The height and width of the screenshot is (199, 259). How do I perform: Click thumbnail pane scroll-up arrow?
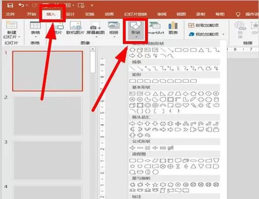93,49
